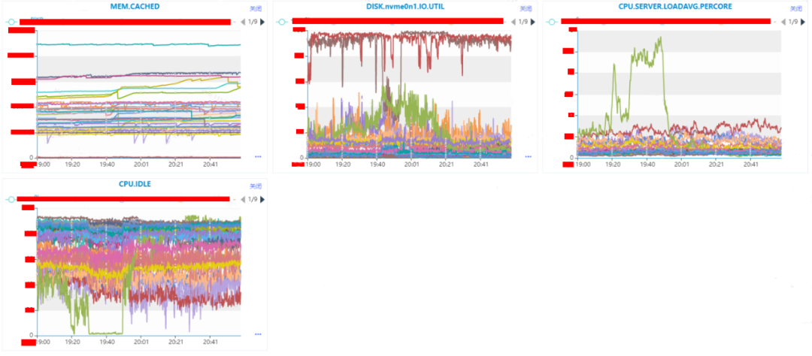The width and height of the screenshot is (812, 356).
Task: Open the more options dots in CPU.IDLE
Action: coord(258,333)
